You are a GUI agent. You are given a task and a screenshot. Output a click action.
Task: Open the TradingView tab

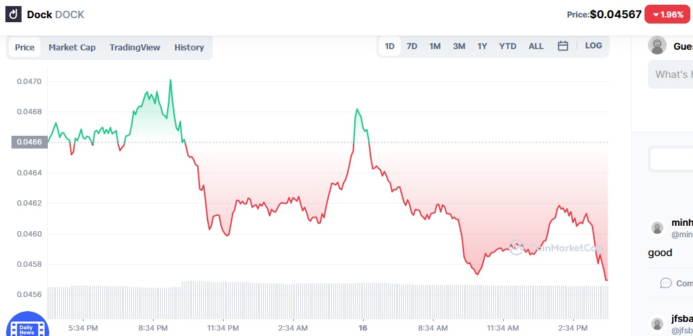135,47
